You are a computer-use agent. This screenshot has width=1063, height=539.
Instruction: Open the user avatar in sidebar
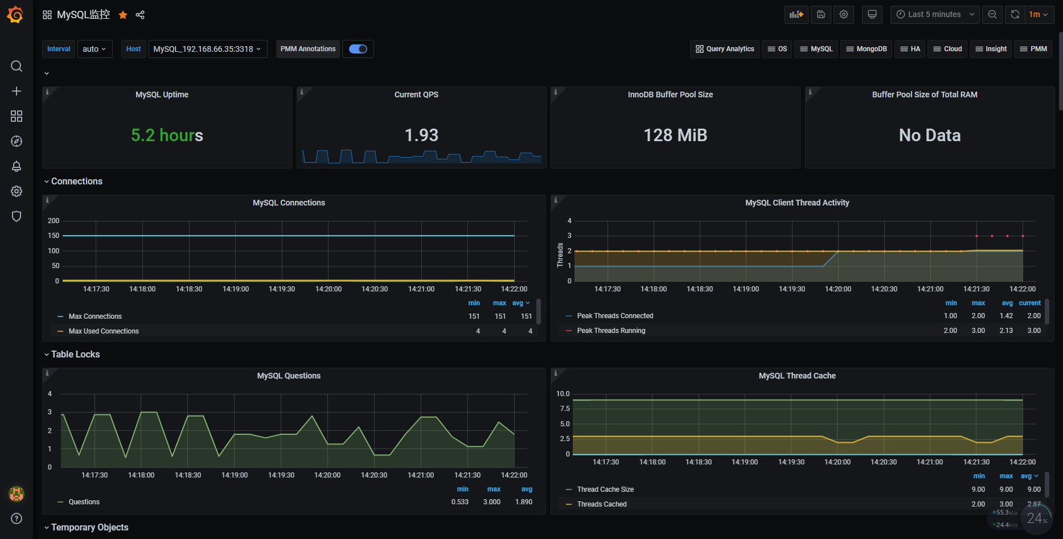pyautogui.click(x=17, y=494)
